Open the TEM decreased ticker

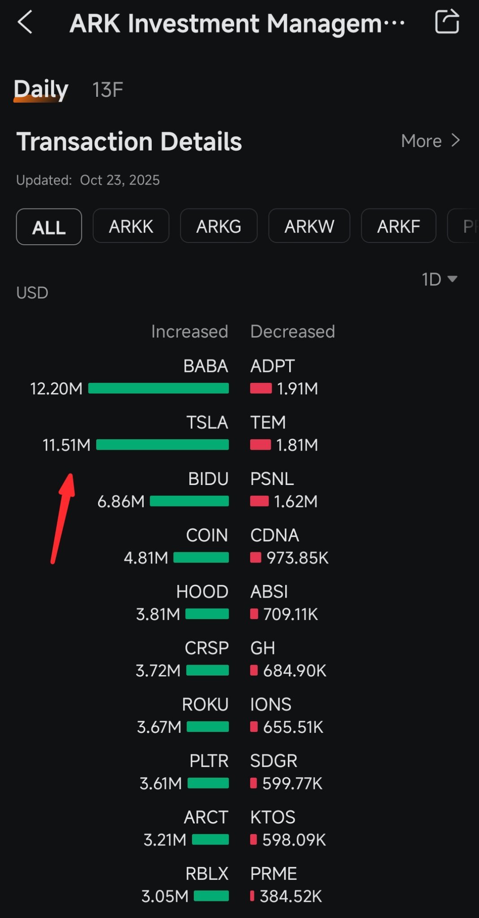(x=268, y=422)
